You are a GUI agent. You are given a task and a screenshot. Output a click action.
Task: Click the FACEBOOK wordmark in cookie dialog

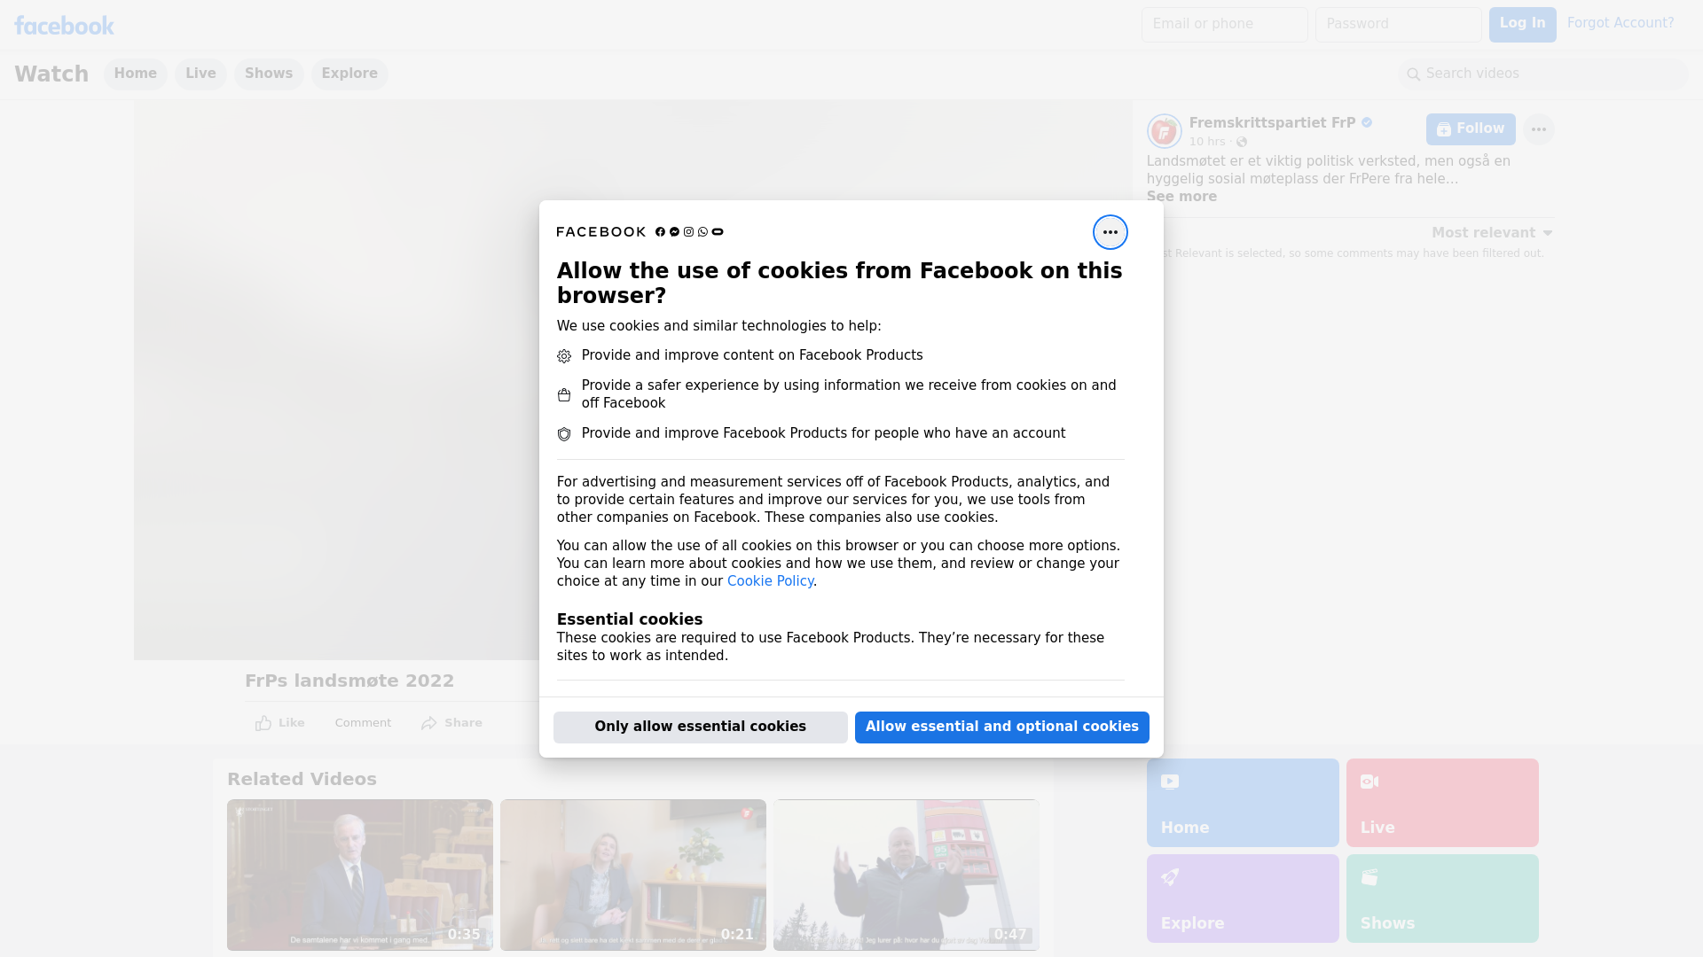601,232
